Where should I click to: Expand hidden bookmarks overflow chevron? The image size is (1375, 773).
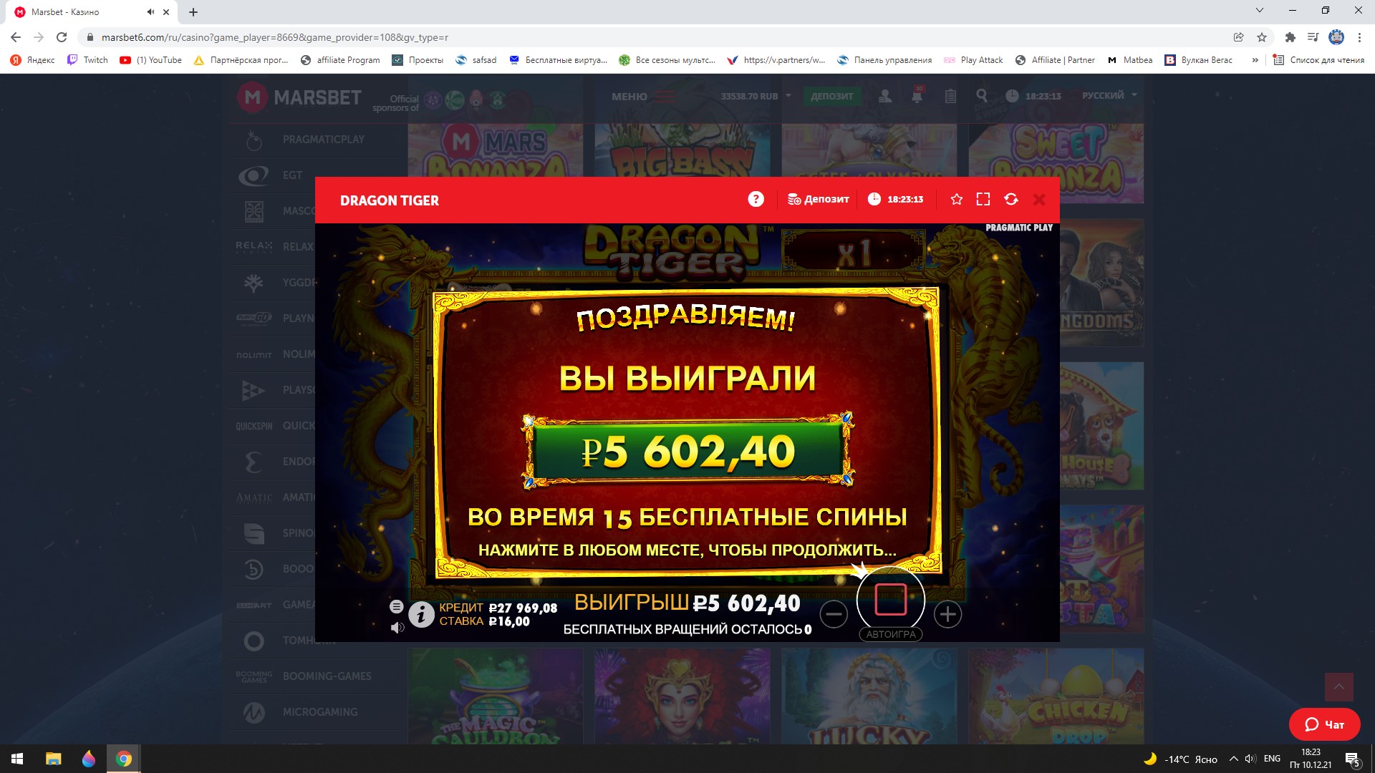1255,60
